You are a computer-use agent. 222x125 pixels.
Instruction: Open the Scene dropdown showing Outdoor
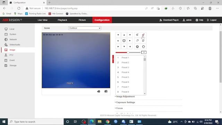(x=85, y=28)
